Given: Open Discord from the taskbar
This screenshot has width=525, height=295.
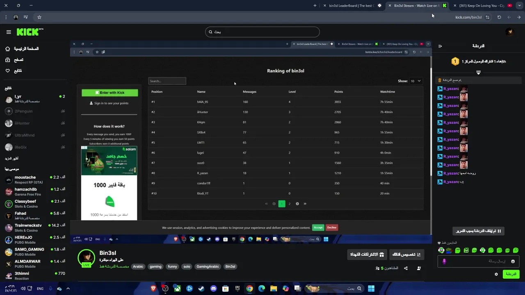Looking at the screenshot, I should tap(213, 288).
